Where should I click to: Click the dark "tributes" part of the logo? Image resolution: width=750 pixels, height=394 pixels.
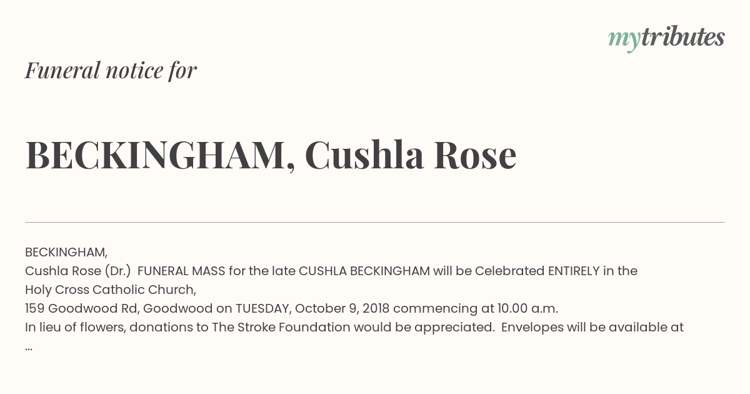(682, 37)
